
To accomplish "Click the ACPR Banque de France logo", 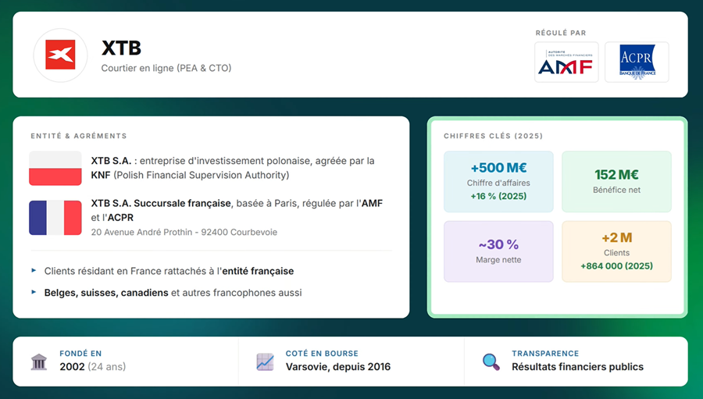I will (x=637, y=62).
